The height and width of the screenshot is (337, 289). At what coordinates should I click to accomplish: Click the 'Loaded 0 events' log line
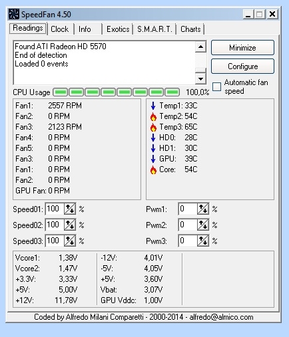click(x=41, y=64)
